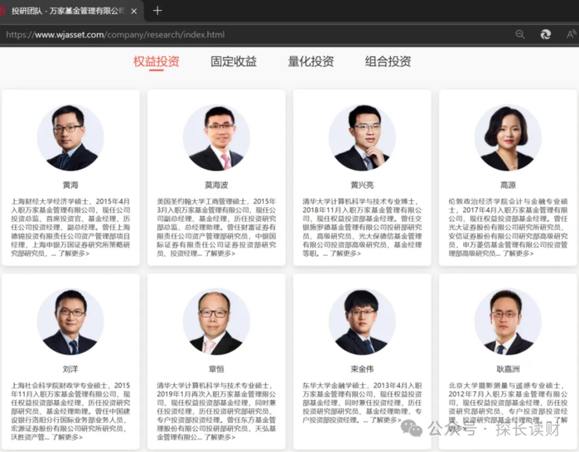579x452 pixels.
Task: Click the zoom magnifier icon in address bar
Action: click(520, 34)
